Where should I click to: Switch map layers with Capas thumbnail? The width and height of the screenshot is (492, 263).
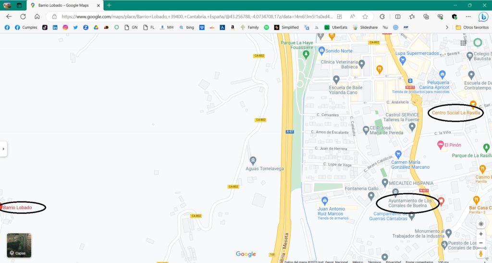click(19, 245)
